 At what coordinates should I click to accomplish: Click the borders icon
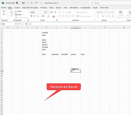43,16
